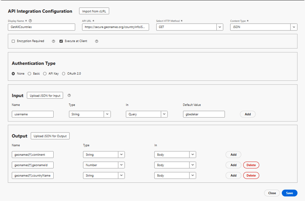Viewport: 305px width, 201px height.
Task: Close the configuration dialog
Action: [x=272, y=193]
